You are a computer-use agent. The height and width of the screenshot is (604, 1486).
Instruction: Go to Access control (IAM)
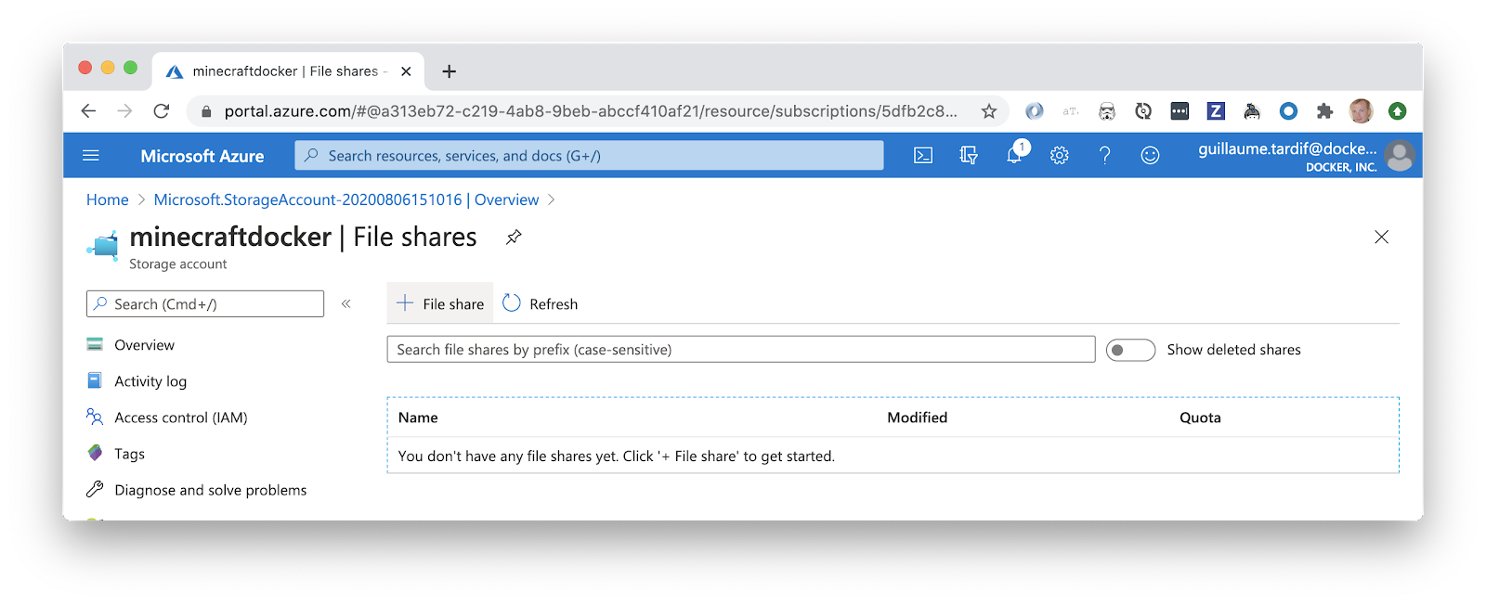[180, 418]
